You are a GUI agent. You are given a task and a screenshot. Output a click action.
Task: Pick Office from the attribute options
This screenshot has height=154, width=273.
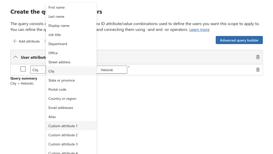coord(71,53)
